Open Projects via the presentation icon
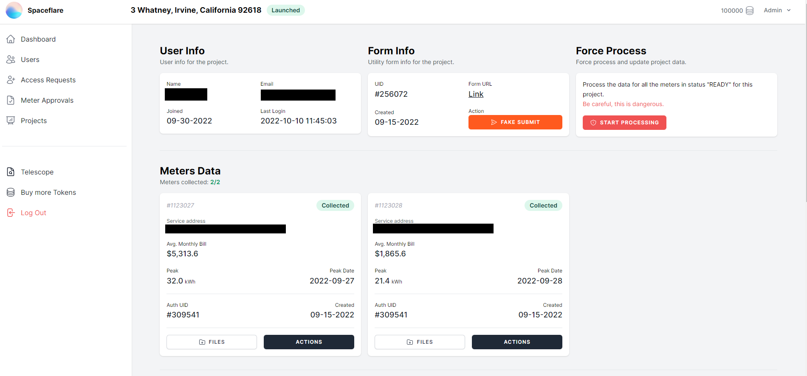The height and width of the screenshot is (376, 807). 11,121
